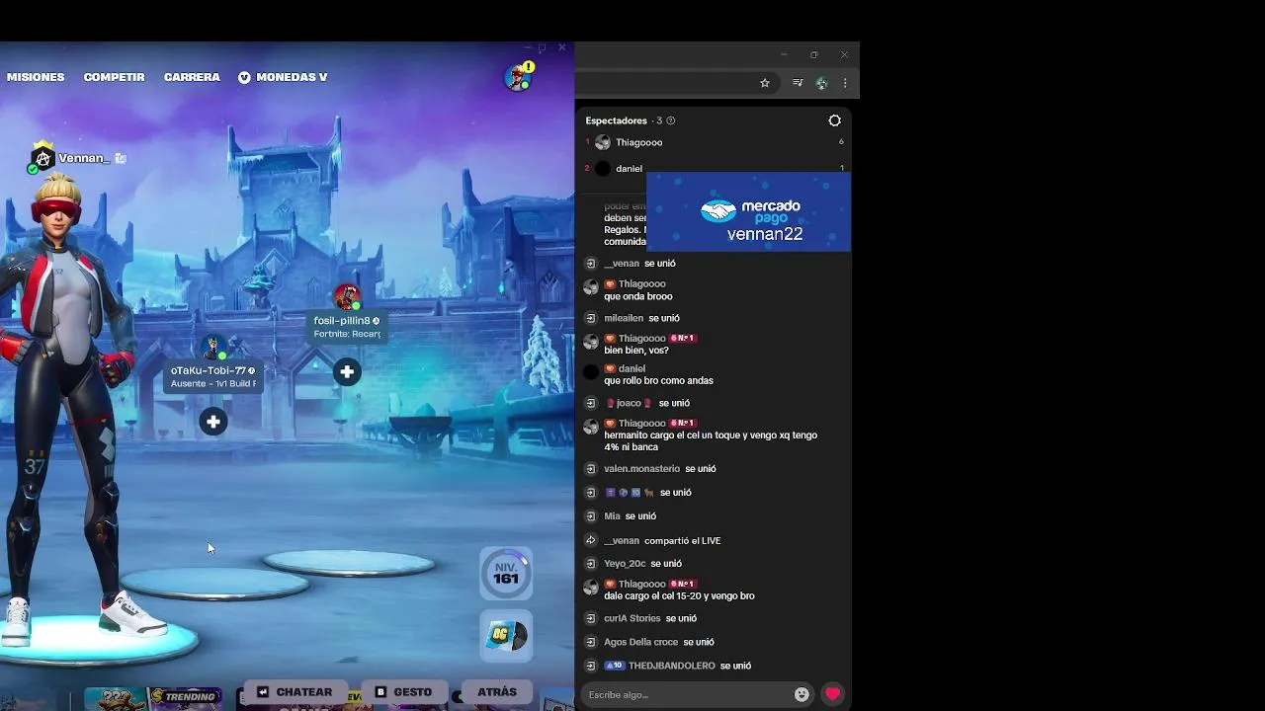Open browser media control playlist icon
Image resolution: width=1265 pixels, height=711 pixels.
pyautogui.click(x=798, y=83)
